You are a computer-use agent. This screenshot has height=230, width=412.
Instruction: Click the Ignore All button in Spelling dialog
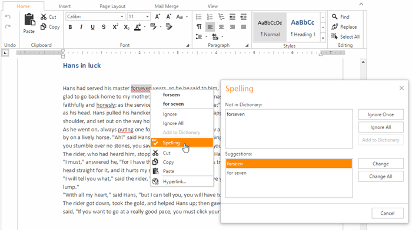point(381,127)
